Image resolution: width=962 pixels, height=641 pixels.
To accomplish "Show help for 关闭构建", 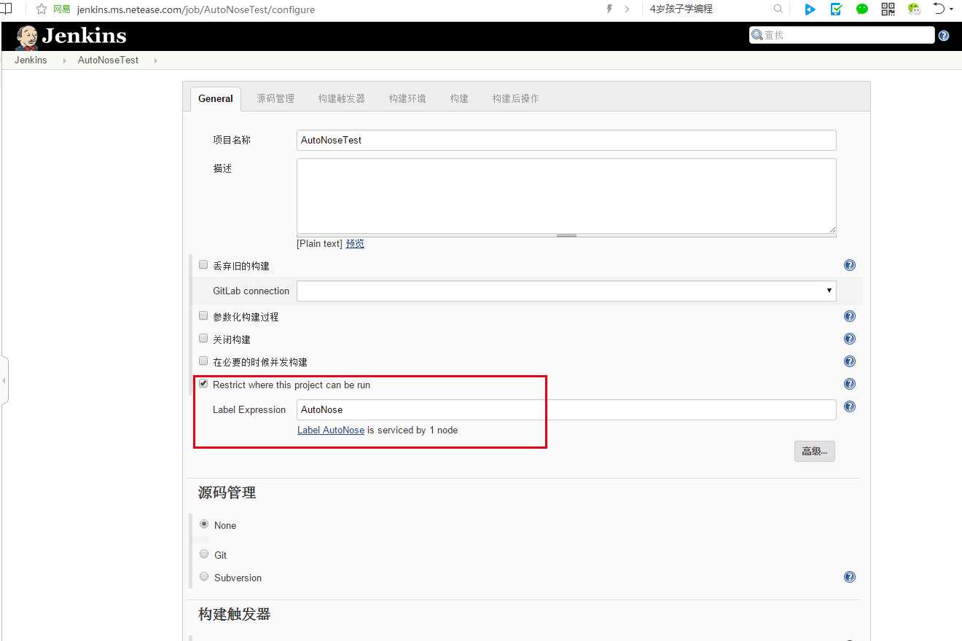I will tap(850, 339).
